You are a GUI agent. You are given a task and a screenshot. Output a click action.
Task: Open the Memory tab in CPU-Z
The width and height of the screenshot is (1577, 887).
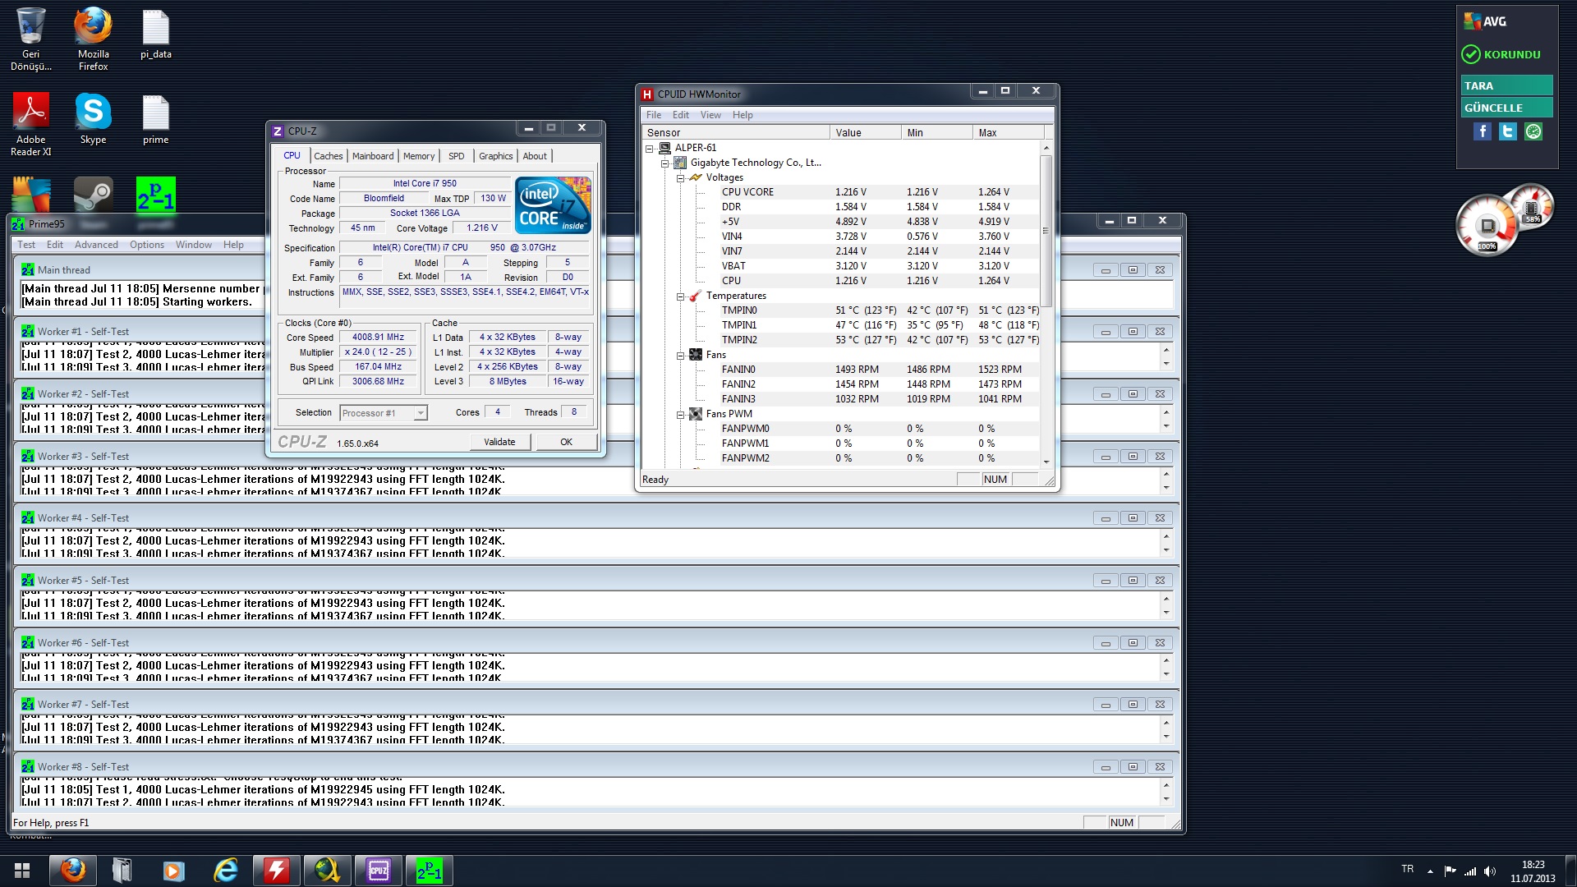coord(419,156)
